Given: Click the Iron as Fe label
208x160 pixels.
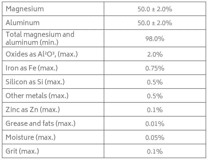Looking at the screenshot, I should click(x=32, y=68).
